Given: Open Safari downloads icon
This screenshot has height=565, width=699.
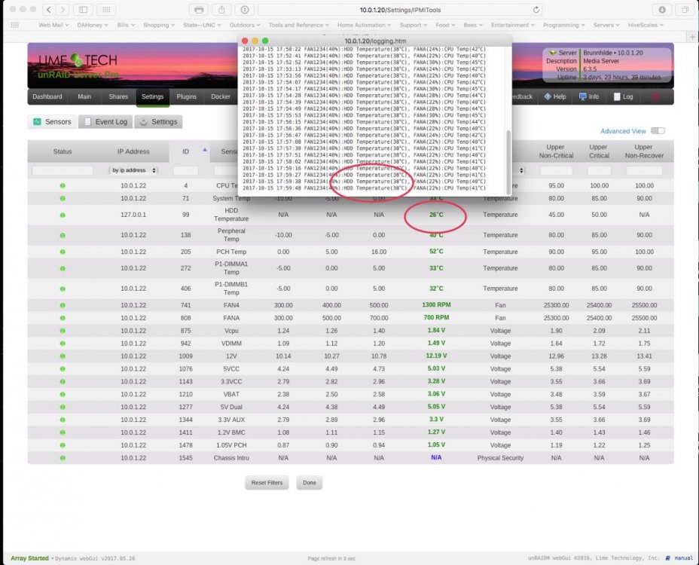Looking at the screenshot, I should (662, 9).
